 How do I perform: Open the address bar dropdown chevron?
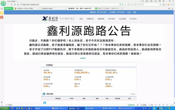(125, 5)
